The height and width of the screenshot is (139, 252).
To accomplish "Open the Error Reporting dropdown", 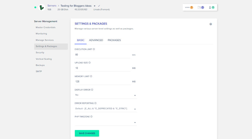I will point(106,109).
